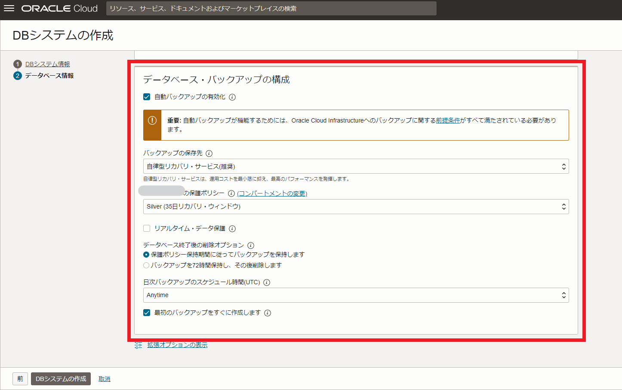Click info icon by 日次バックアップのスケジュール時間
622x390 pixels.
point(267,283)
